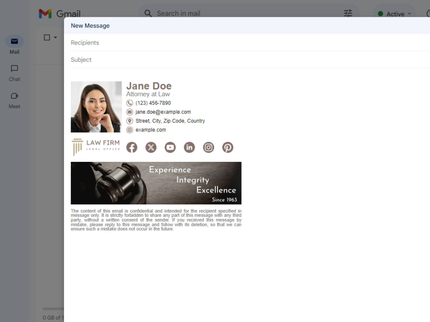Screen dimensions: 430x322
Task: Expand the select-all dropdown arrow
Action: point(55,37)
